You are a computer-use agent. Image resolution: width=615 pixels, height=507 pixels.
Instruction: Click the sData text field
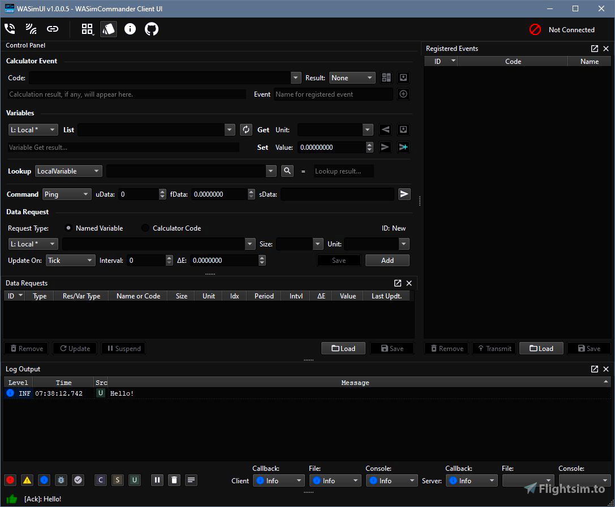click(x=337, y=194)
